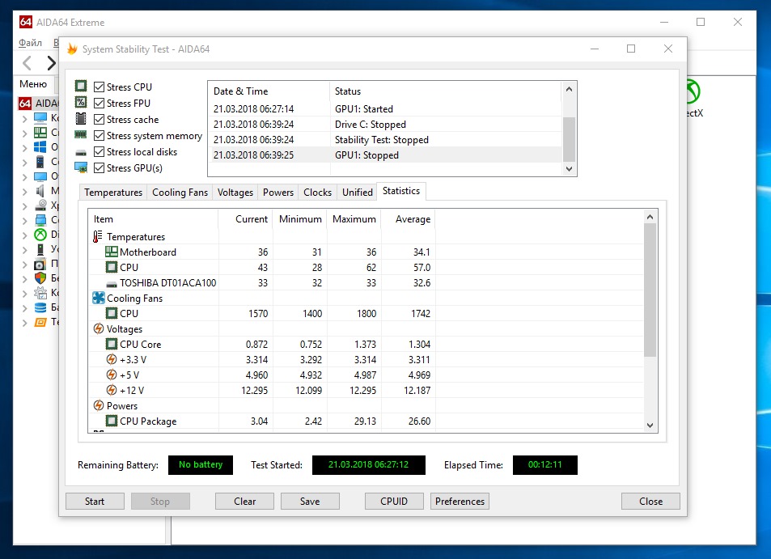Screen dimensions: 771x559
Task: Click the Меню tab in AIDA64 Extreme
Action: point(33,84)
